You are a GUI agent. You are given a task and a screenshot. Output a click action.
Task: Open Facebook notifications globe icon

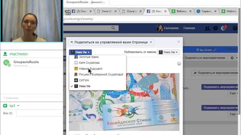pos(223,28)
